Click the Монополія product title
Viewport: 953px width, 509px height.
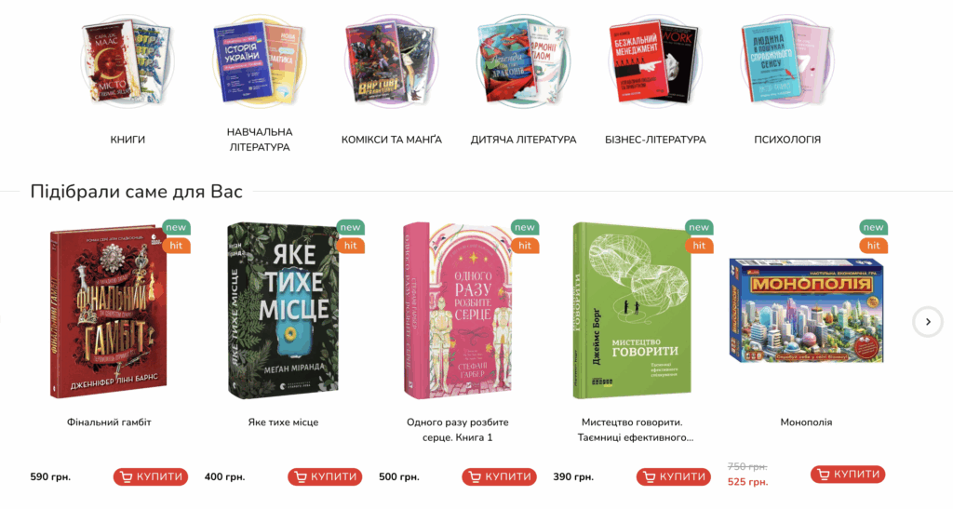(x=806, y=422)
